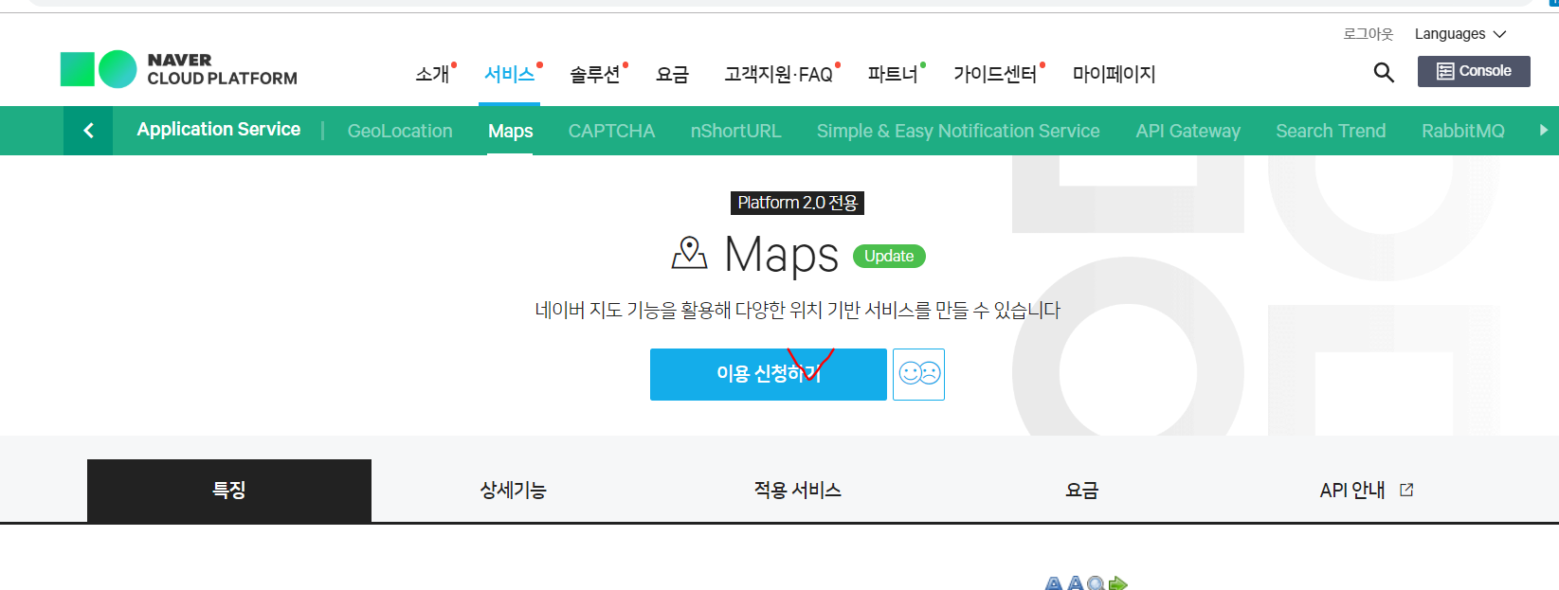Image resolution: width=1559 pixels, height=590 pixels.
Task: Open the 솔루션 menu
Action: (x=595, y=74)
